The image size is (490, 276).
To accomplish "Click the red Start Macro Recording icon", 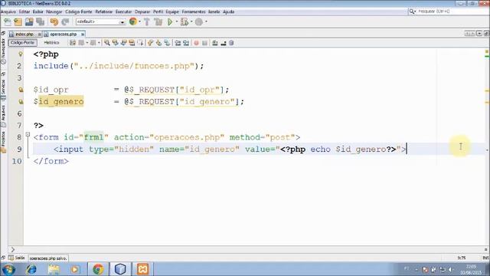I will (x=196, y=43).
